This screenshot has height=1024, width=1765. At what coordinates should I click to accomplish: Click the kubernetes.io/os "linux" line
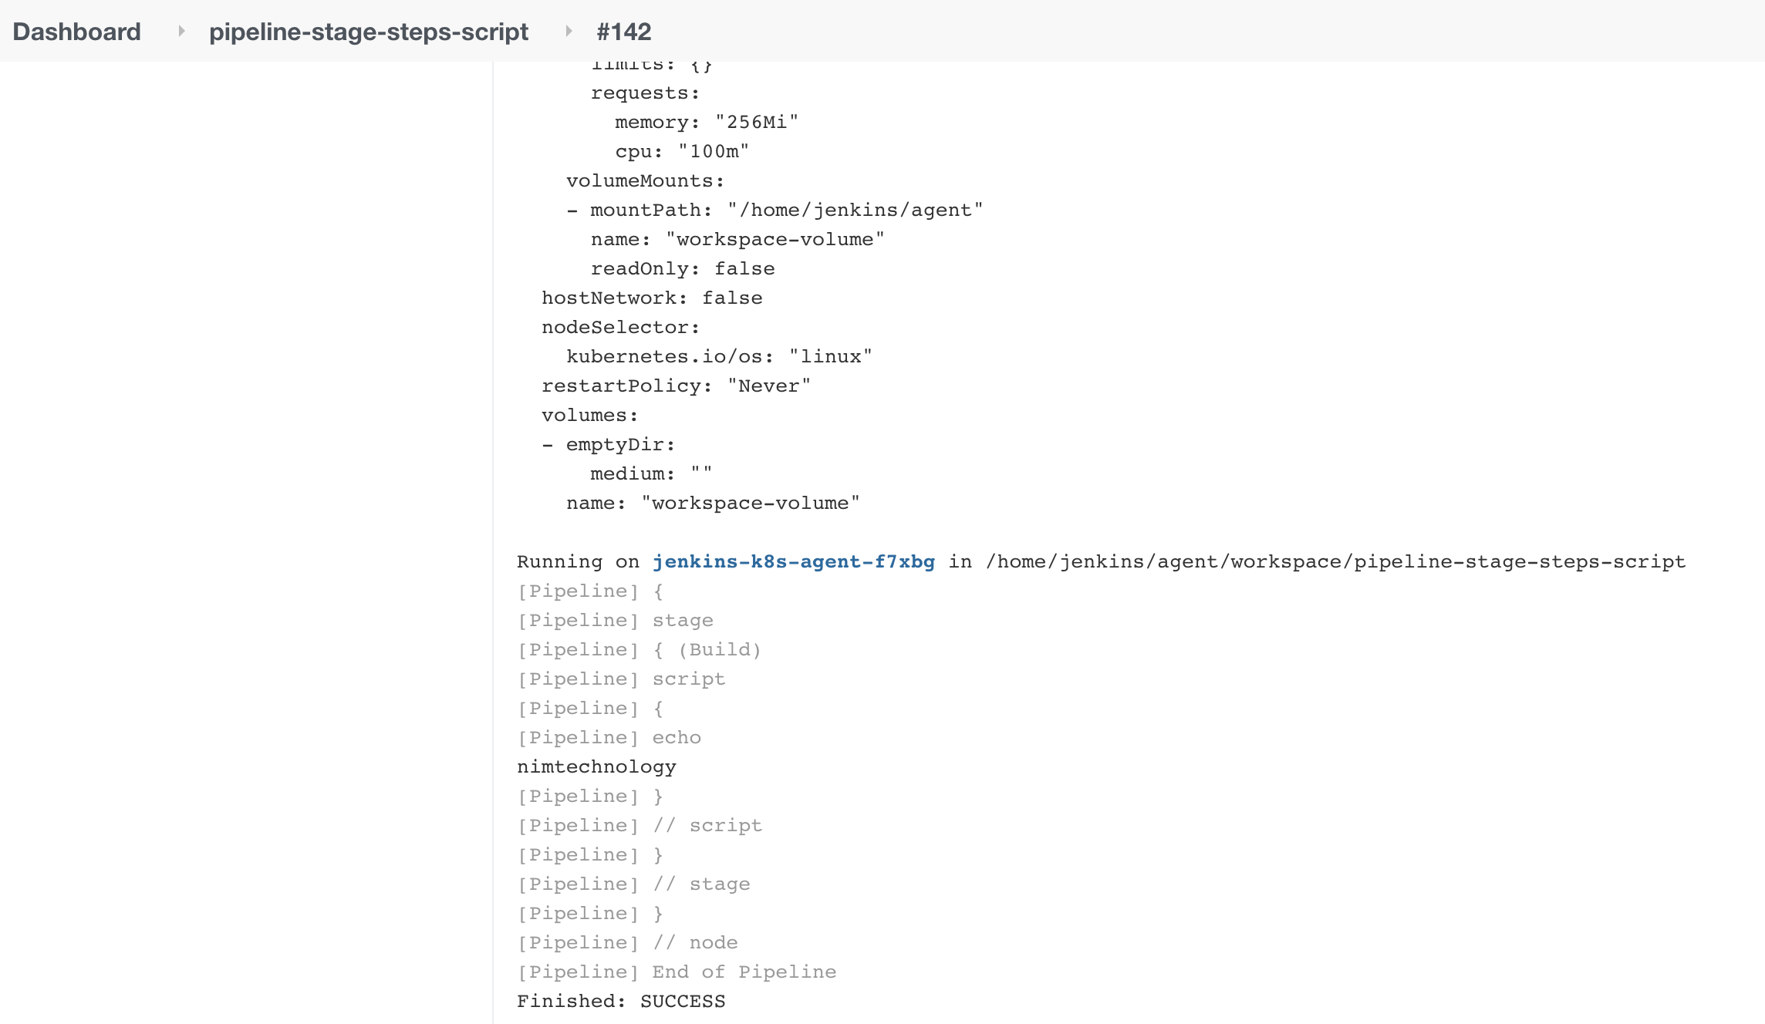click(719, 356)
